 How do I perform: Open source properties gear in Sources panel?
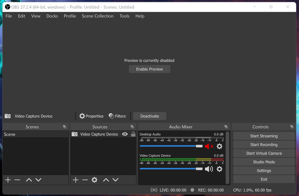[x=94, y=180]
